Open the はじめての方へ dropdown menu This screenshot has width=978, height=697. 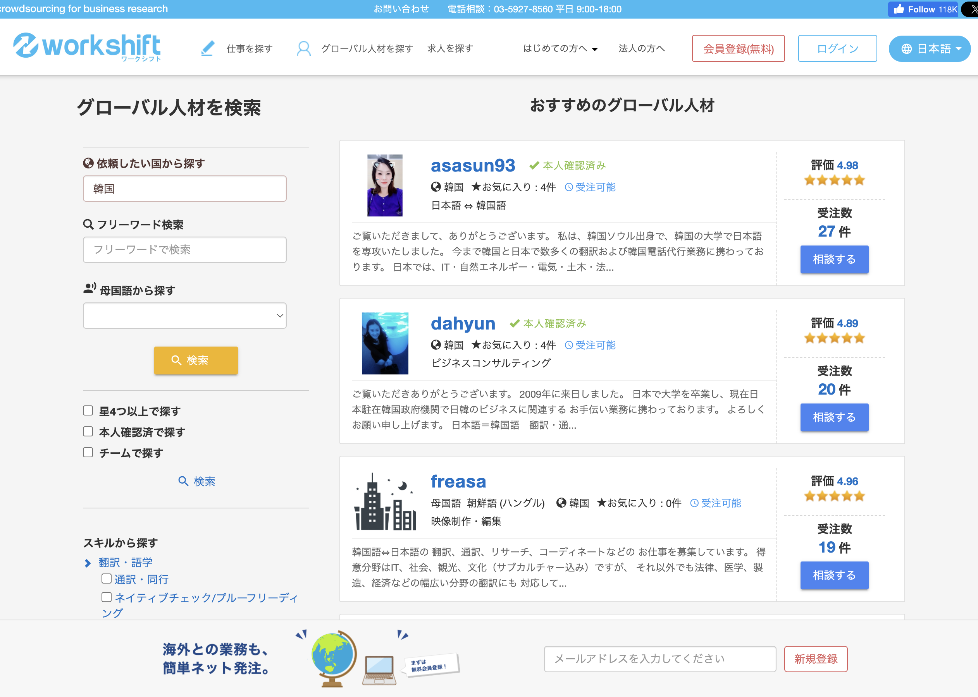pos(559,48)
